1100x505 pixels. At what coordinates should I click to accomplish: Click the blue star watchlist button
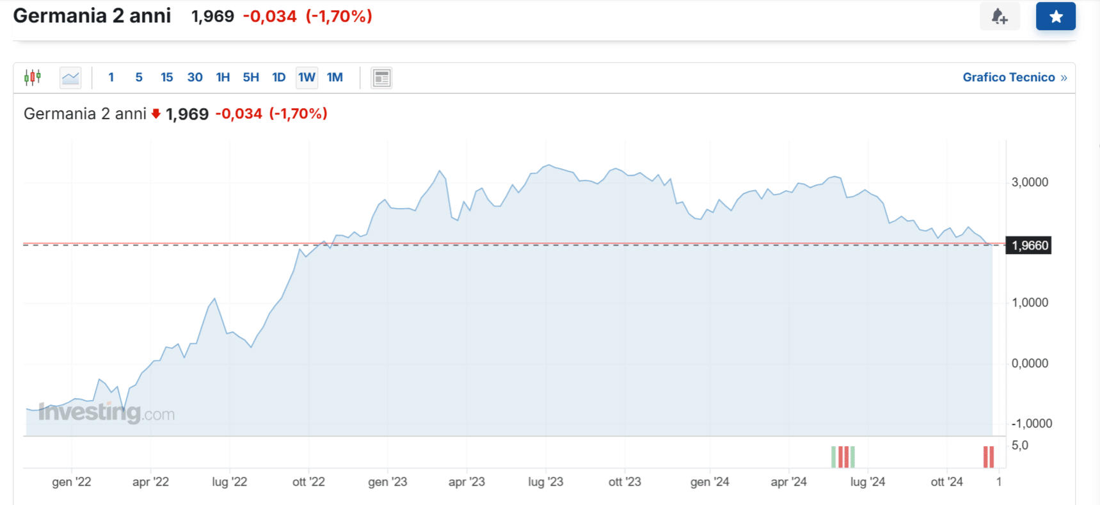pos(1055,17)
